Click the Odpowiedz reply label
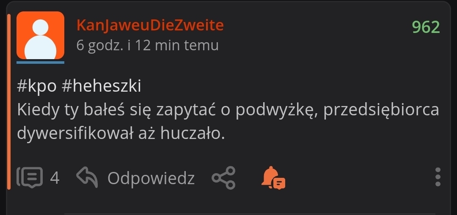This screenshot has height=215, width=457. (151, 178)
